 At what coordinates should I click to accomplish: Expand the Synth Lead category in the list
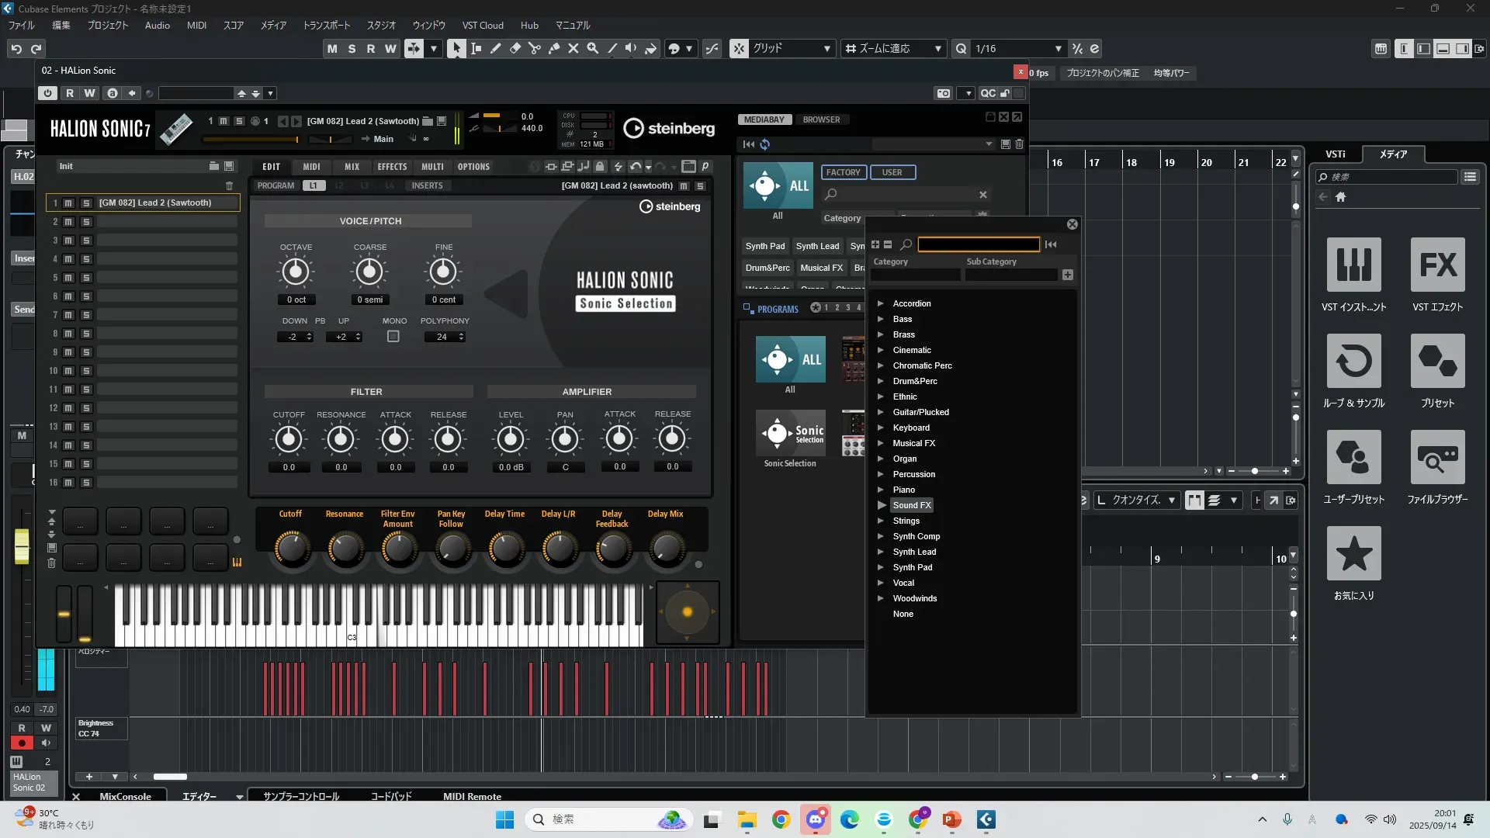coord(881,552)
